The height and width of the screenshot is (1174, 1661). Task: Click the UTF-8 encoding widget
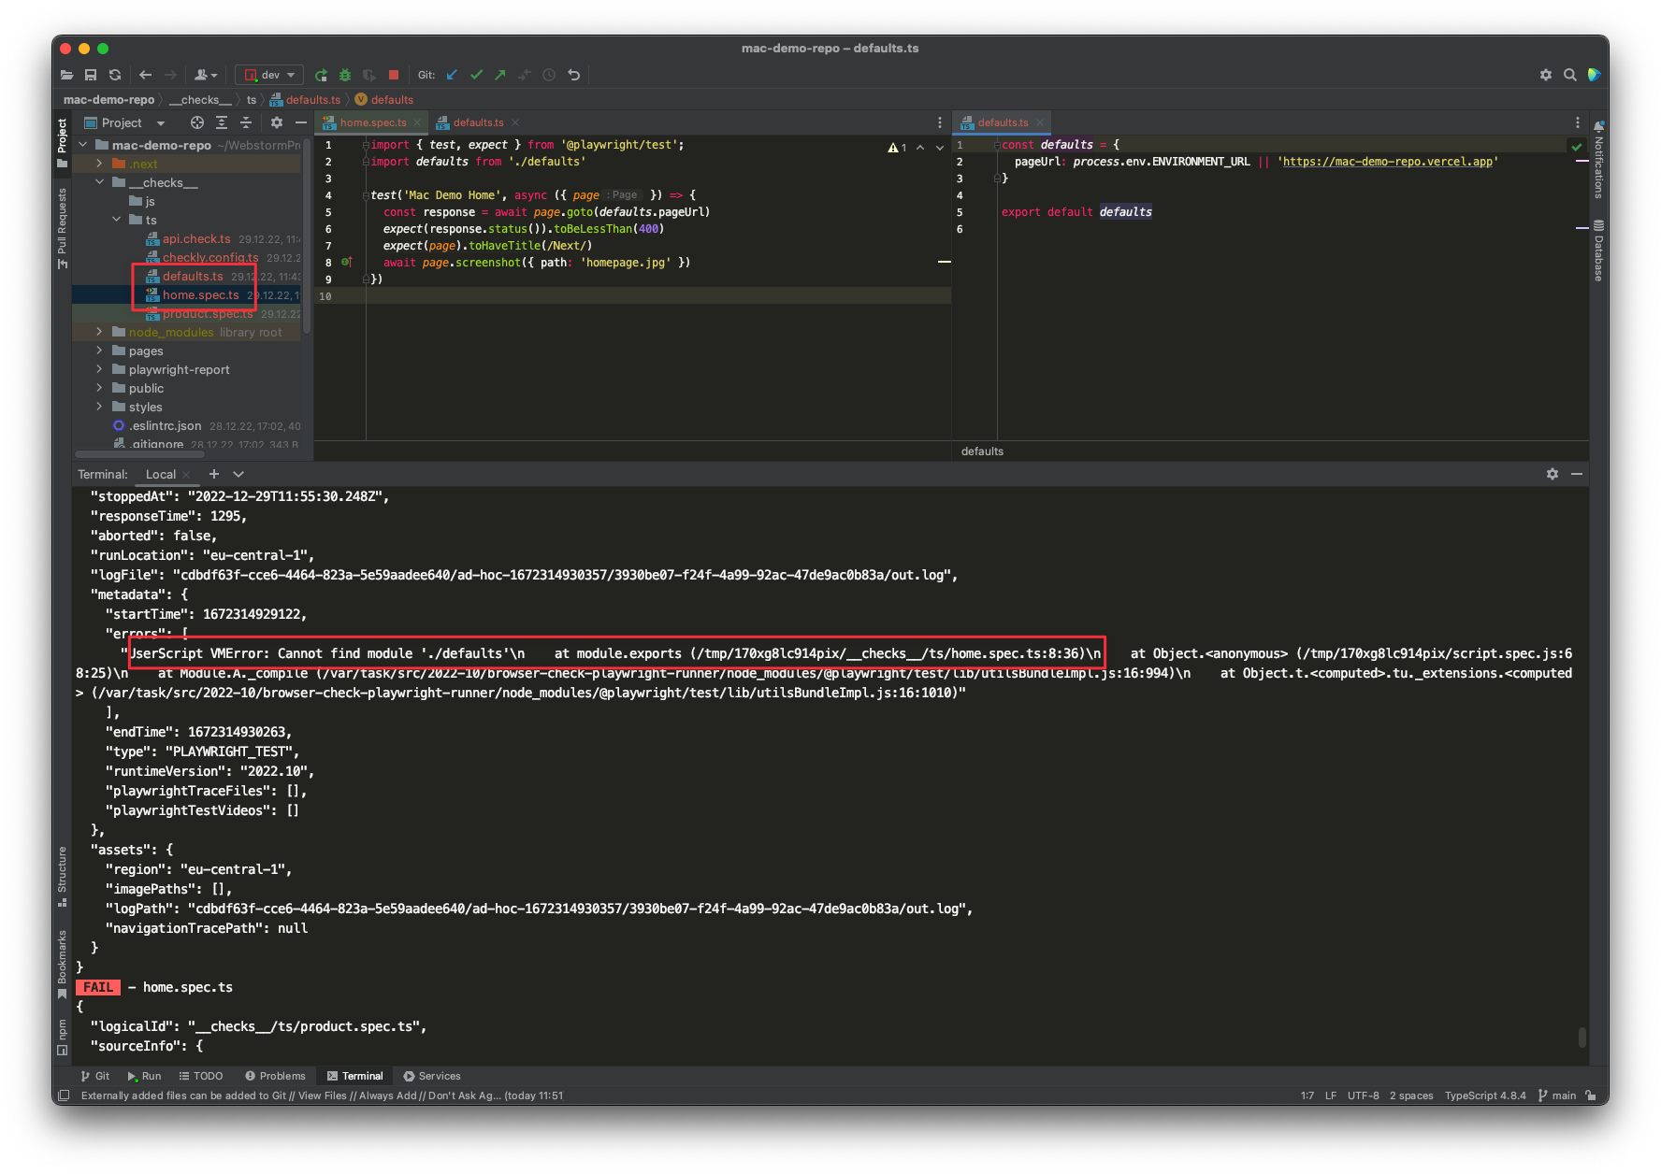pyautogui.click(x=1363, y=1095)
